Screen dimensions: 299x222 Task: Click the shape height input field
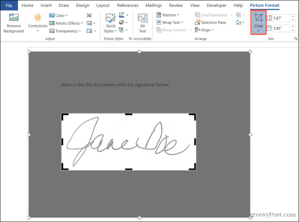pyautogui.click(x=282, y=18)
